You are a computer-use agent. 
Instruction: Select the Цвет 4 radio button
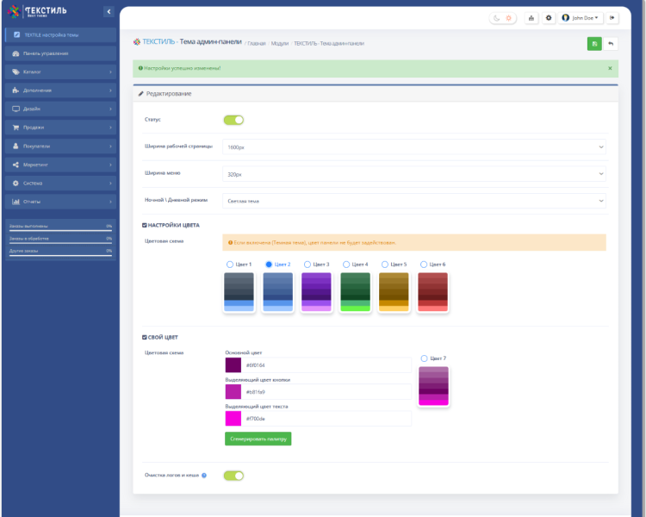click(346, 265)
